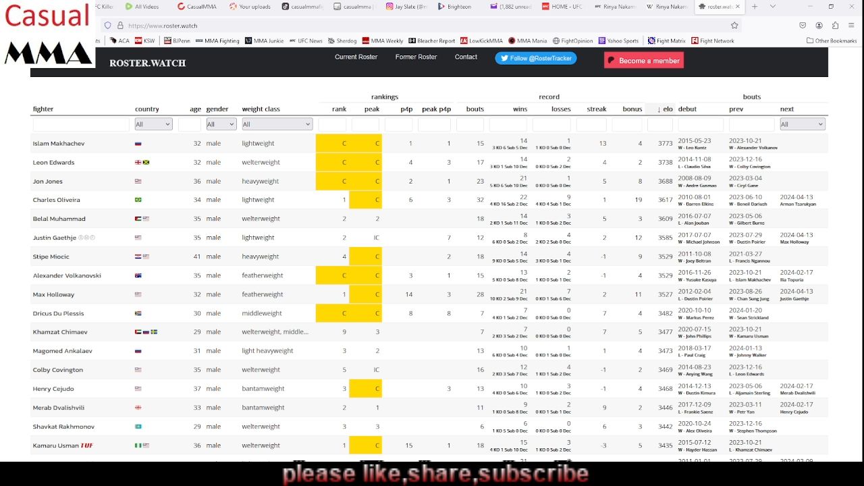Click the fighter name filter field
This screenshot has width=864, height=486.
[x=80, y=125]
